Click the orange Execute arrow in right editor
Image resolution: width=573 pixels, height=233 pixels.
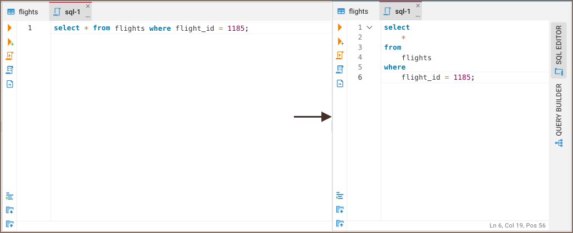pos(340,27)
